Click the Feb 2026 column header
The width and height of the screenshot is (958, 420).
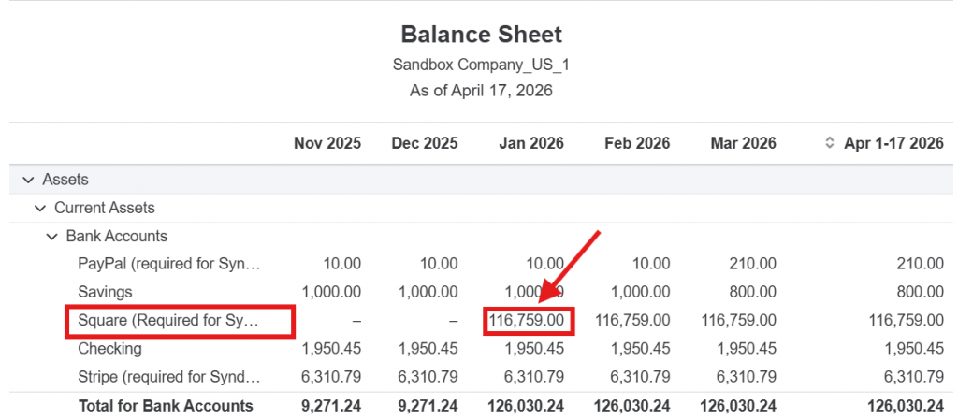pyautogui.click(x=636, y=144)
